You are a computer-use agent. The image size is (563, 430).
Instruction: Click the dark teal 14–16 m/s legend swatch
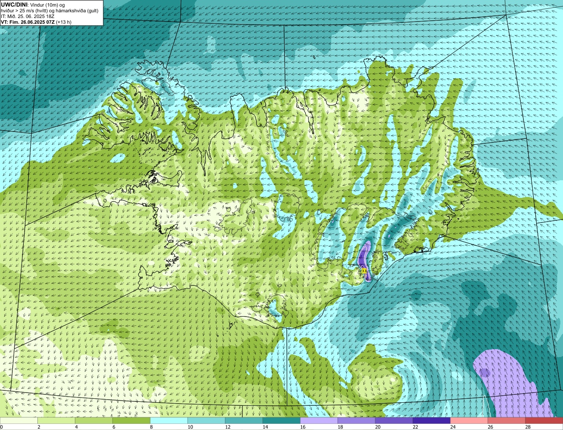click(281, 420)
